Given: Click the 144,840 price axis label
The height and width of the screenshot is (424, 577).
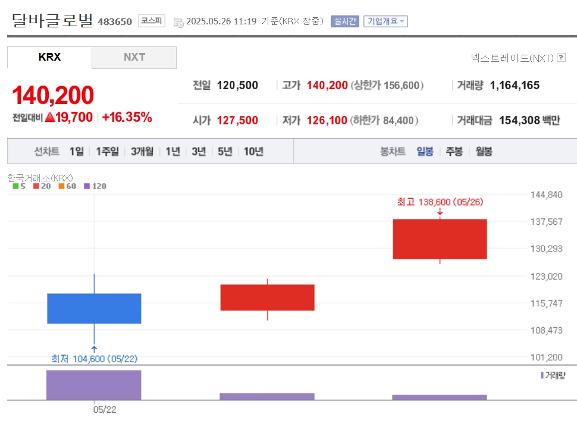Looking at the screenshot, I should [547, 194].
